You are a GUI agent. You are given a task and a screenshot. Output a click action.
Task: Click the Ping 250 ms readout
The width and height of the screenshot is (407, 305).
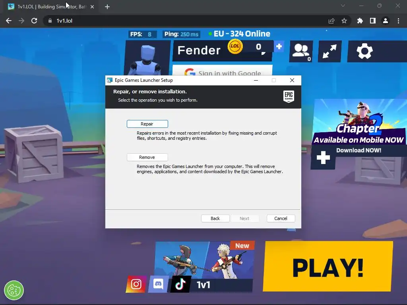click(x=181, y=34)
